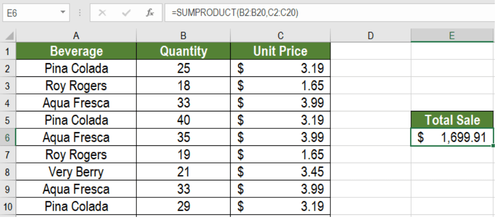
Task: Select the Quantity header cell
Action: click(x=183, y=51)
